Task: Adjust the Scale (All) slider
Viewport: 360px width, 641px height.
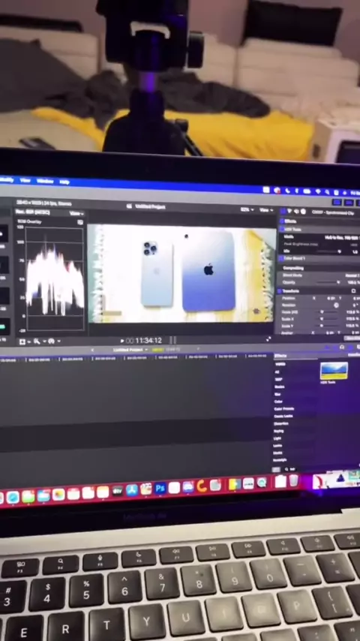Action: (x=328, y=312)
